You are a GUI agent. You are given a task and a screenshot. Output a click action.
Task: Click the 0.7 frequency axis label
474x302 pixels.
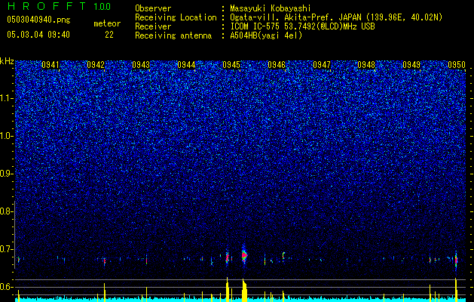tap(6, 249)
